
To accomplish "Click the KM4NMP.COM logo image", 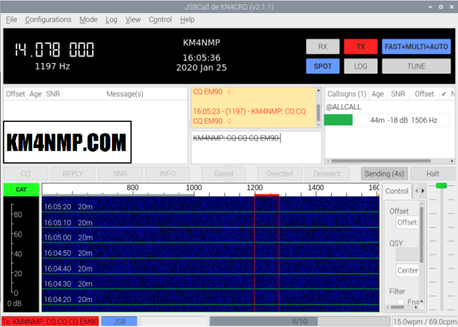I will 67,142.
